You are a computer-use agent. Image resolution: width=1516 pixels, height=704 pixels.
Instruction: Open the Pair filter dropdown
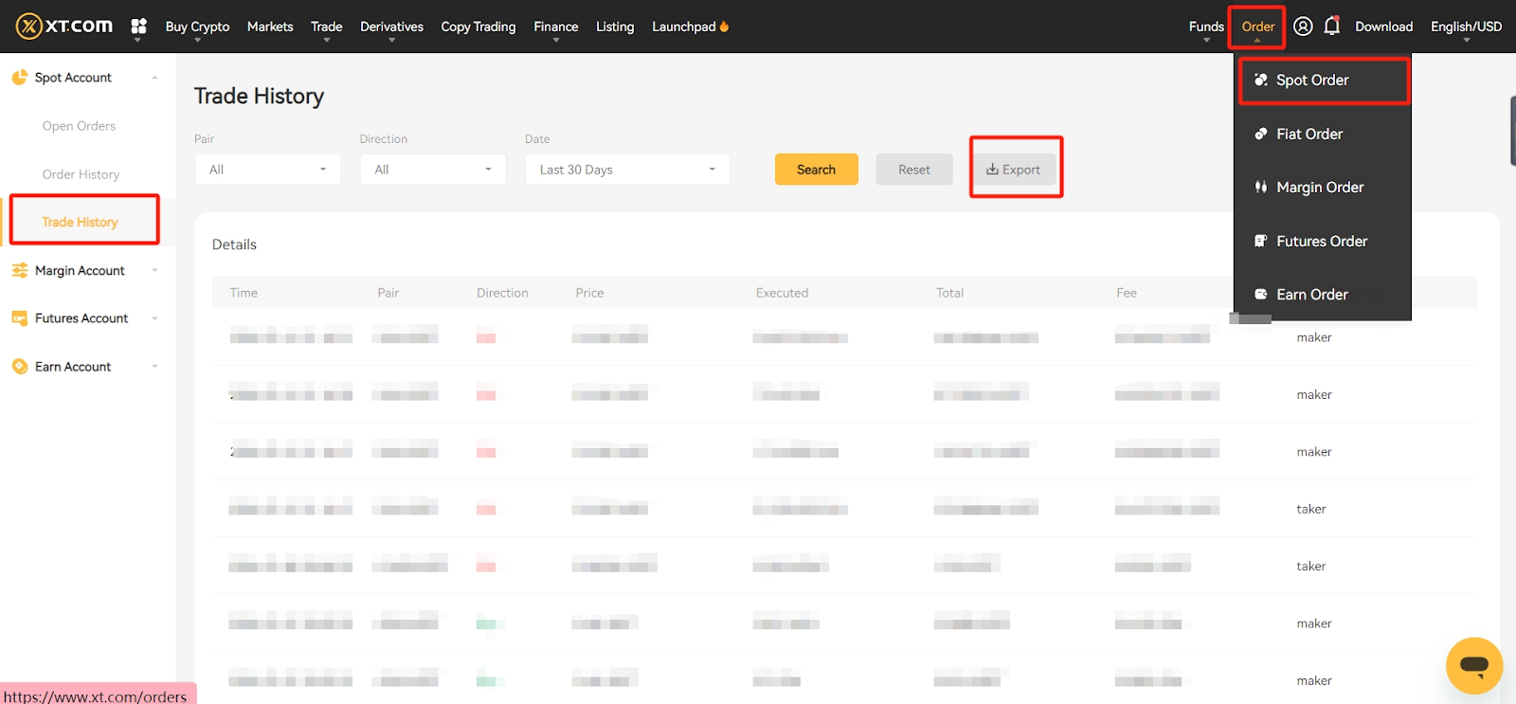(x=267, y=170)
